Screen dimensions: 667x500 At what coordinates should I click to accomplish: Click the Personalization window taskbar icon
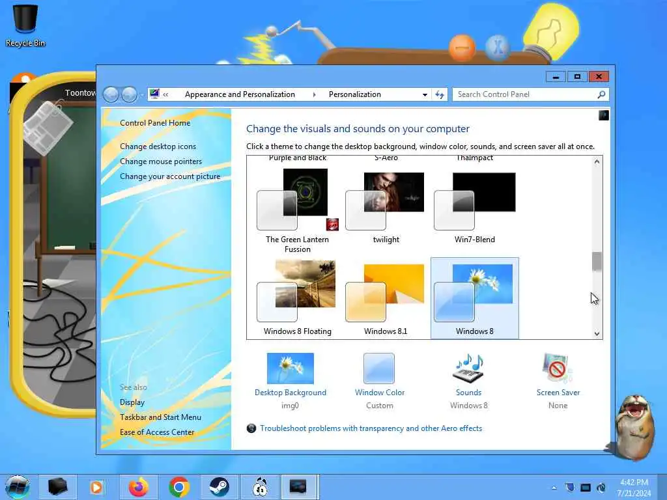point(298,487)
